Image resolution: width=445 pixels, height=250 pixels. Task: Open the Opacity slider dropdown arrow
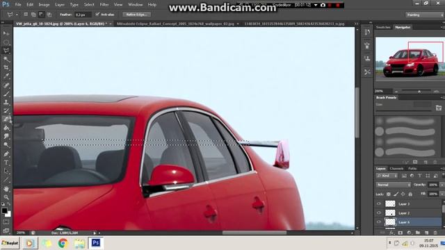coord(442,185)
